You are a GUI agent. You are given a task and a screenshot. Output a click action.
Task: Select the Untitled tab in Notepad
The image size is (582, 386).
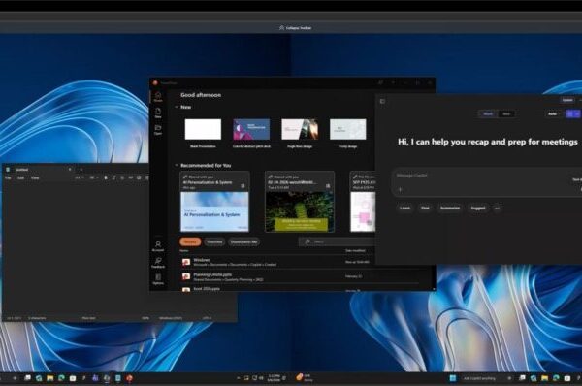click(38, 170)
